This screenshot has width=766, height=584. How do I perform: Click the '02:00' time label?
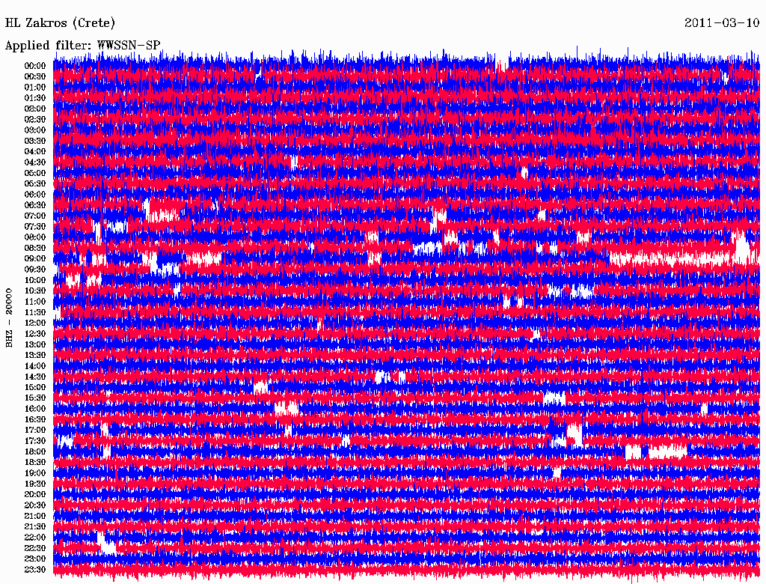click(35, 109)
